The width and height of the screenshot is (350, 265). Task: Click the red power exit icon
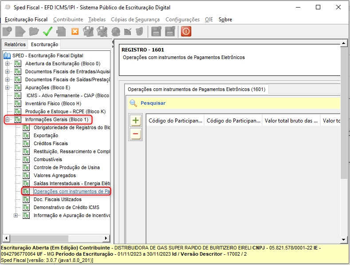point(186,32)
